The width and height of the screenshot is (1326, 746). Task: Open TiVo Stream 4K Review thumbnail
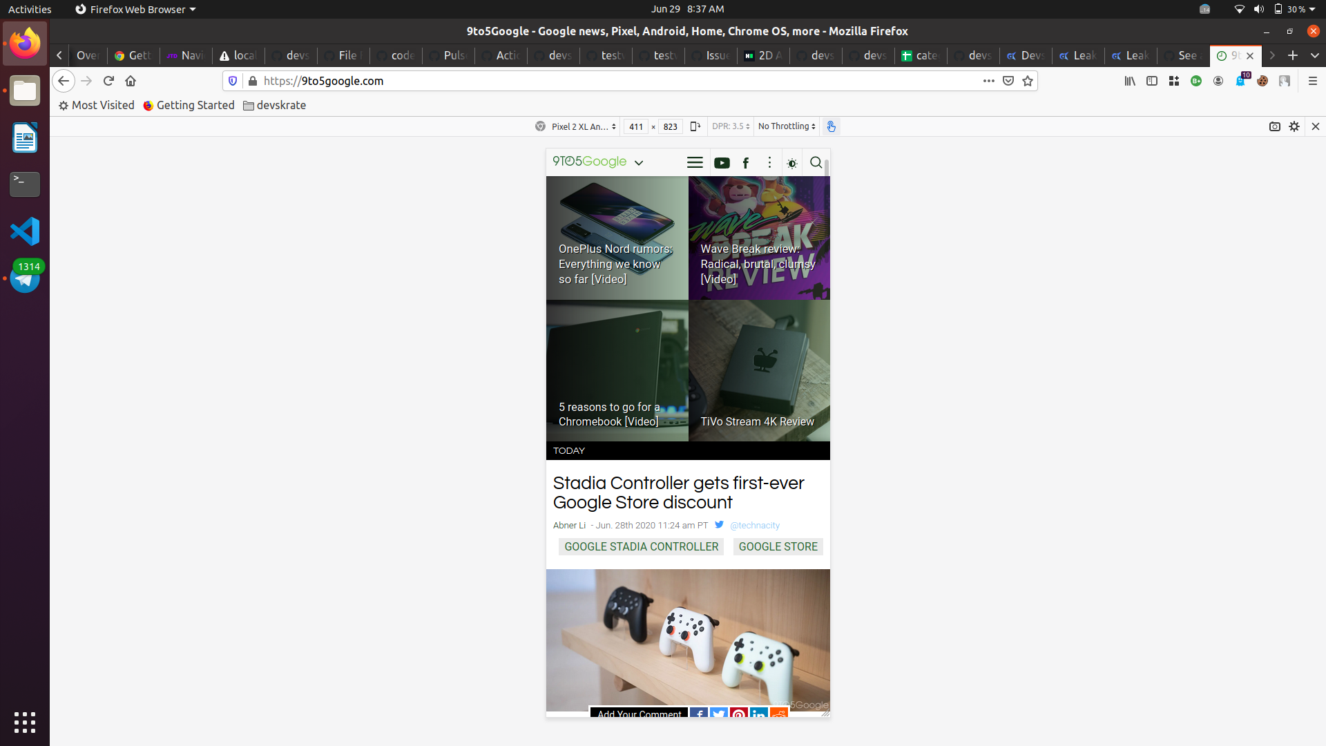(x=759, y=370)
